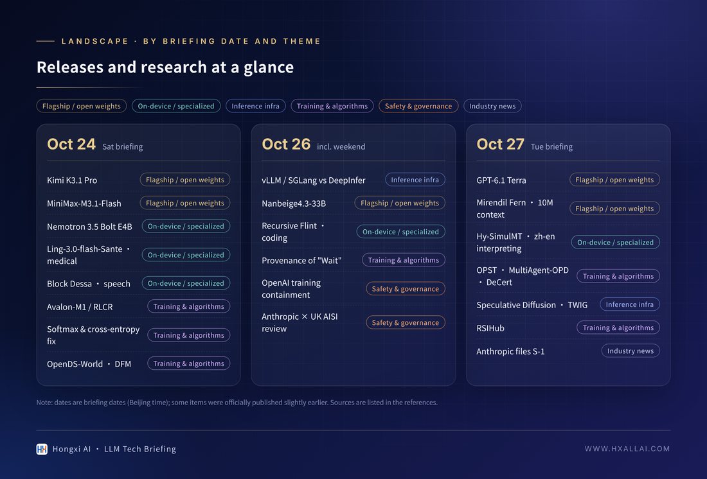
Task: Click the tag beside Hy-SimulMT
Action: pos(616,242)
